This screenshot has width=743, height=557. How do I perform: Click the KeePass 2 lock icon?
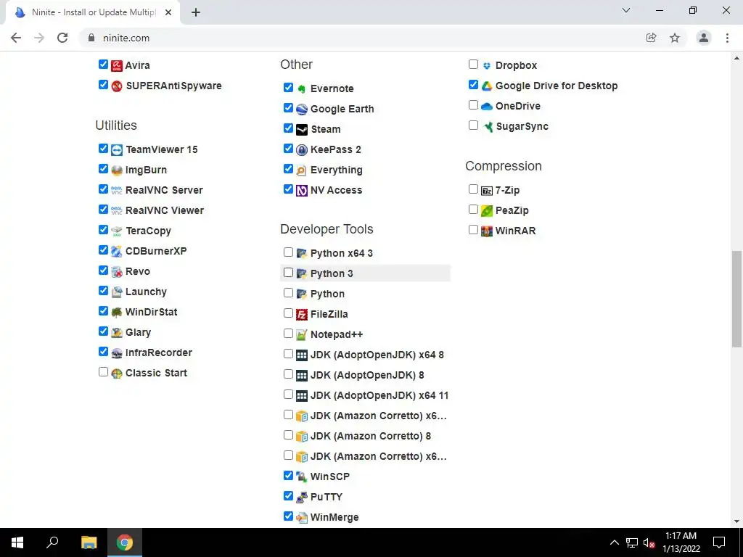tap(302, 149)
